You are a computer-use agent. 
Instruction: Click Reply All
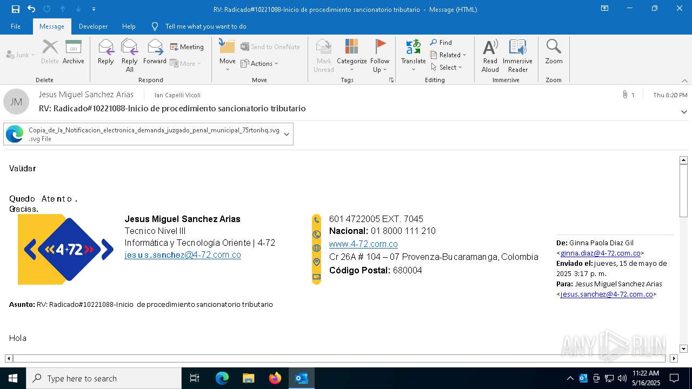[x=130, y=56]
